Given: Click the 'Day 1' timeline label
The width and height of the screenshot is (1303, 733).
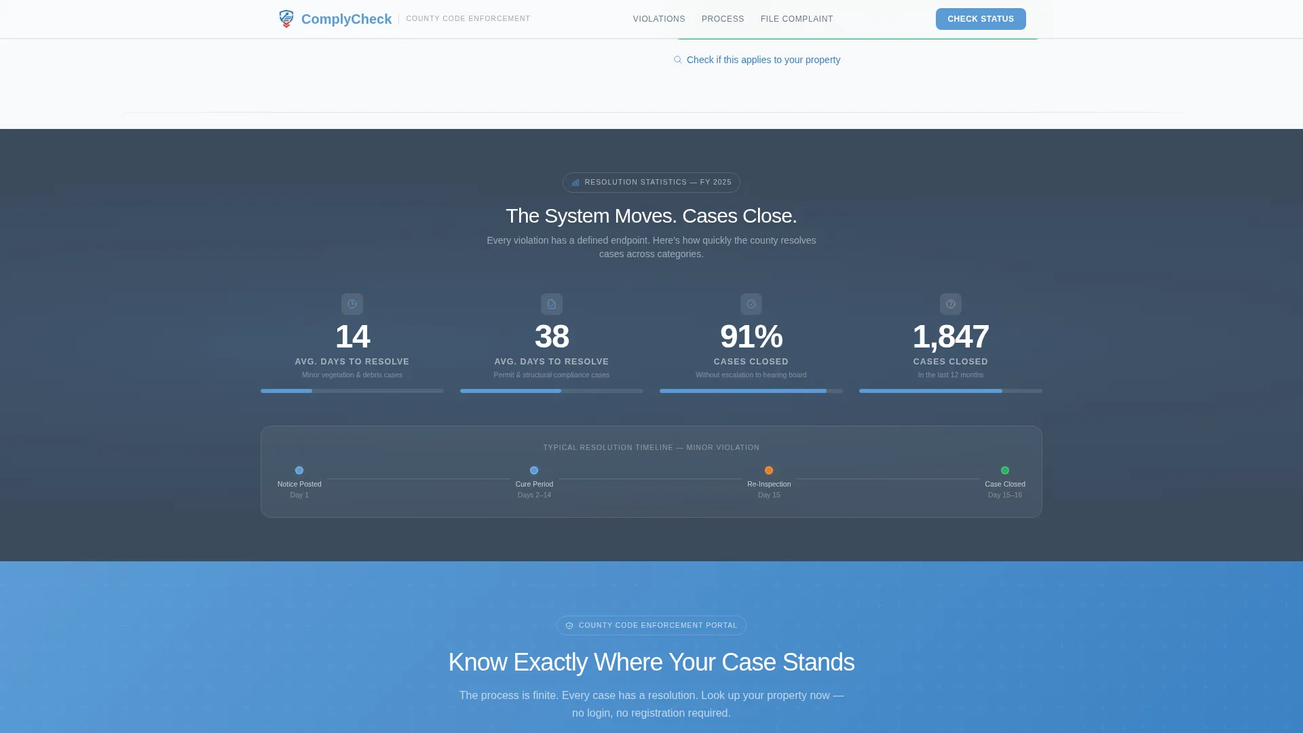Looking at the screenshot, I should 299,495.
